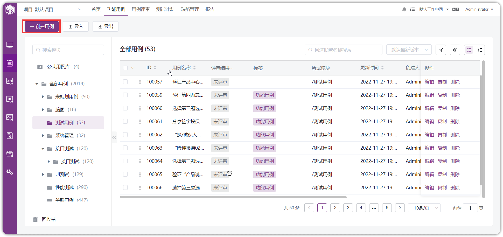Open the 默认最新版本 version dropdown
This screenshot has height=237, width=503.
pyautogui.click(x=409, y=50)
